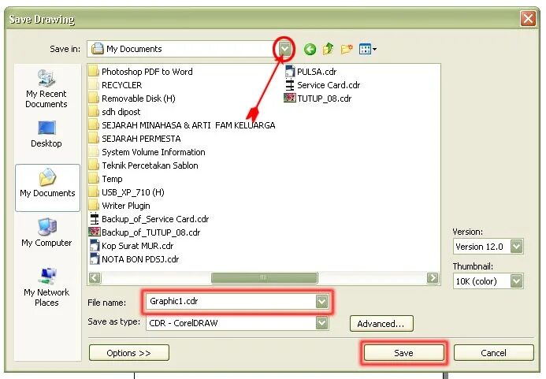The height and width of the screenshot is (379, 546).
Task: Select the PULSA.cdr file icon
Action: [290, 72]
